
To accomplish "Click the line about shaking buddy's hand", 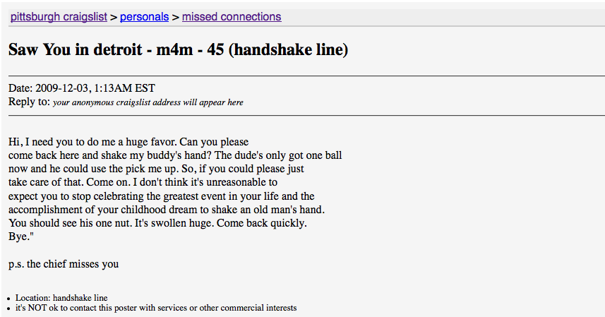I will [175, 155].
